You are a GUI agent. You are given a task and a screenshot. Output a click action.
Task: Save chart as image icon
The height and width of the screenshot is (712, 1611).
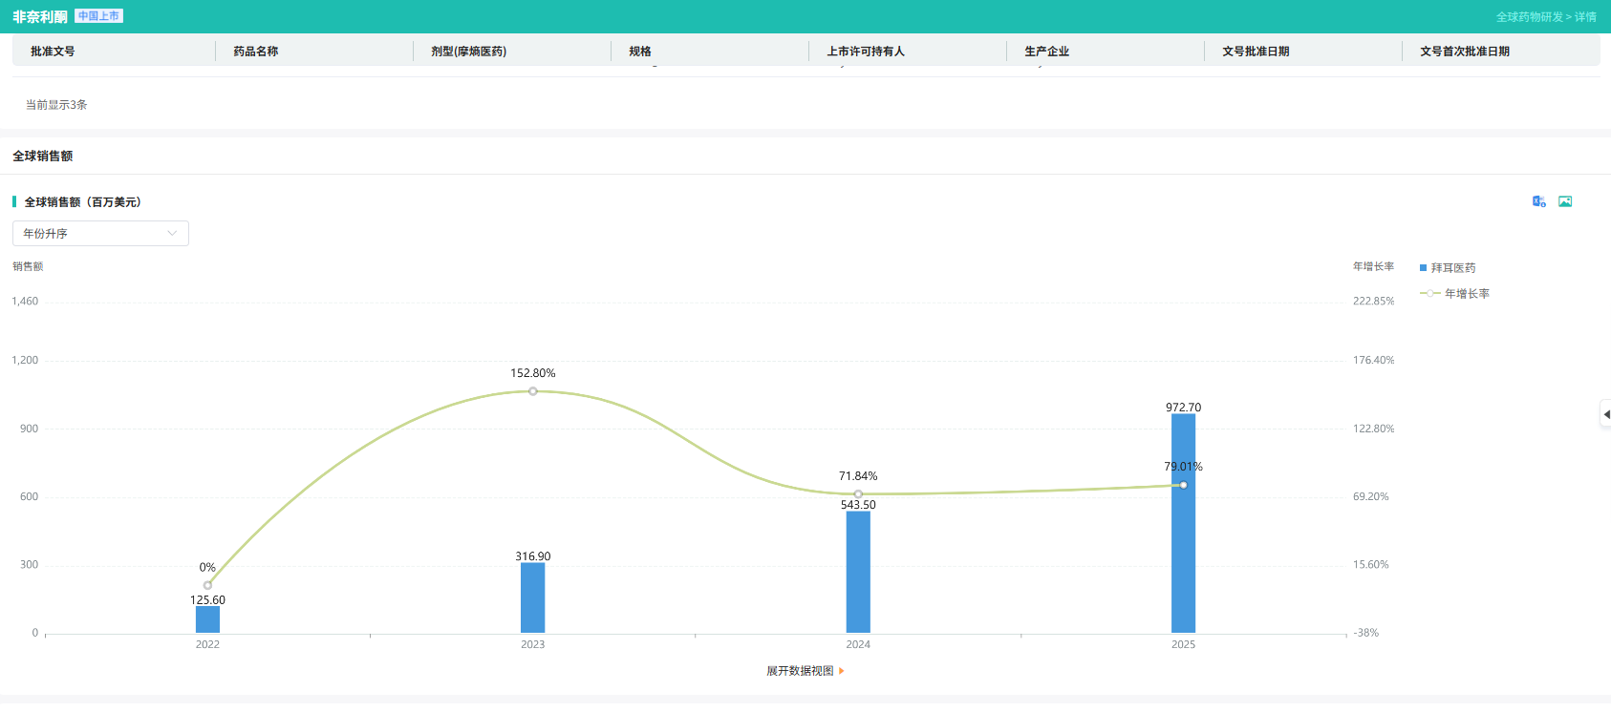coord(1565,201)
